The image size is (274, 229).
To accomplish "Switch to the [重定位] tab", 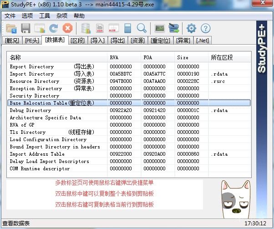I will pyautogui.click(x=160, y=41).
